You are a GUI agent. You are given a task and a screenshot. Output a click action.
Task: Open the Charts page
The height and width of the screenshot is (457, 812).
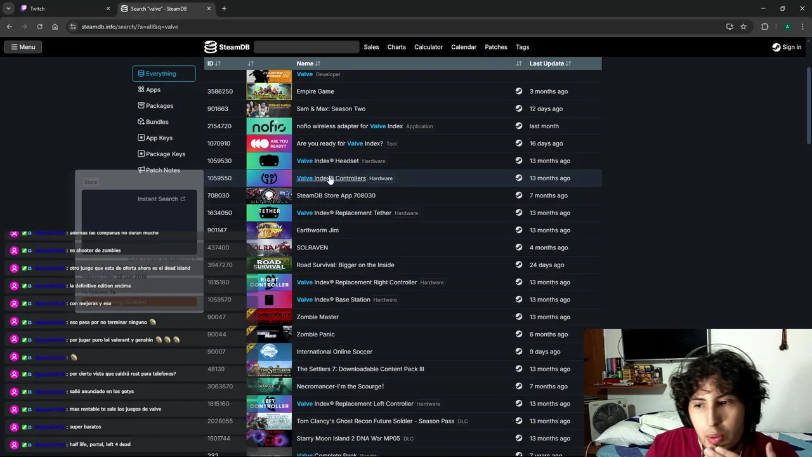click(396, 47)
